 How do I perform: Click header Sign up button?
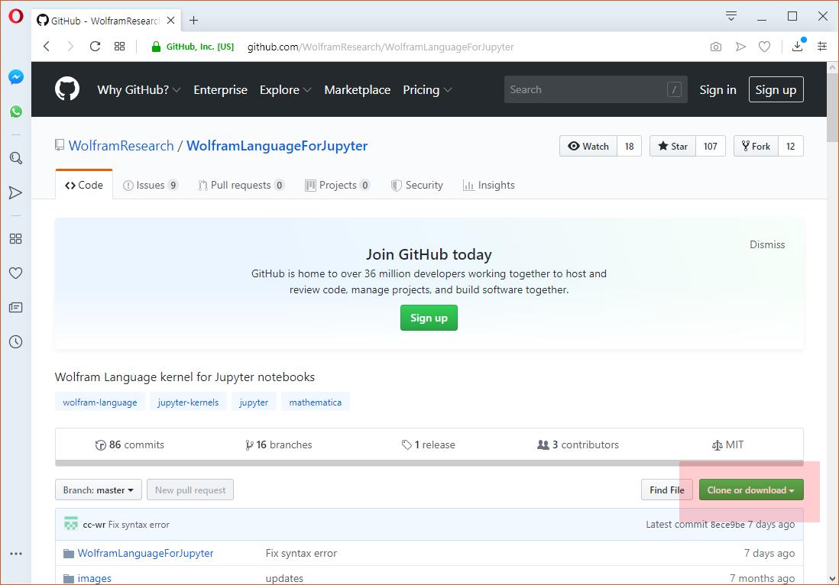[776, 90]
